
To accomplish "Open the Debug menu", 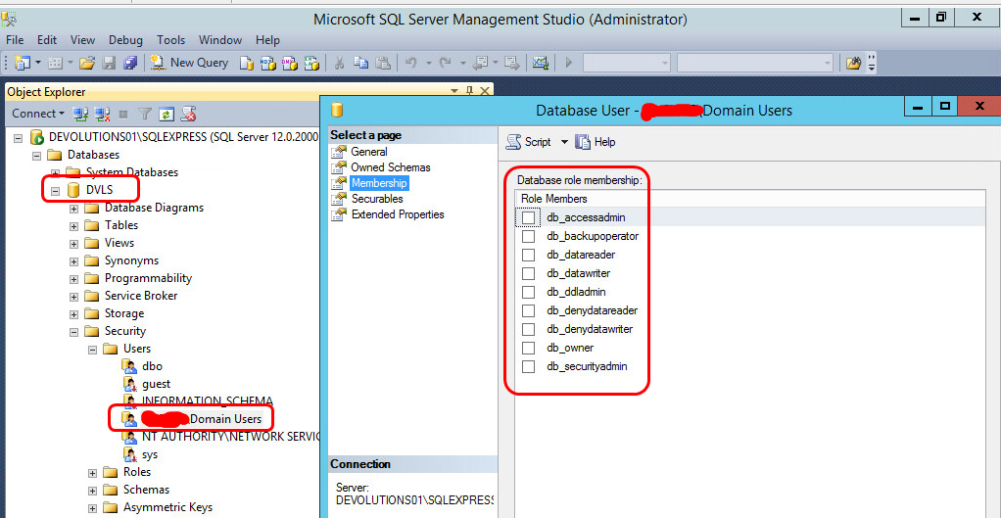I will [125, 39].
